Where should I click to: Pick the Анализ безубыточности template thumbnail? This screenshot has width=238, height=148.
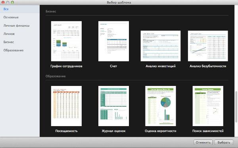click(x=208, y=46)
